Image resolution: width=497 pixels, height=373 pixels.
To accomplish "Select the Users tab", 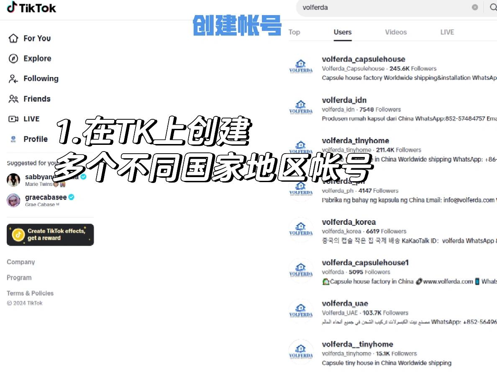I will (x=342, y=32).
